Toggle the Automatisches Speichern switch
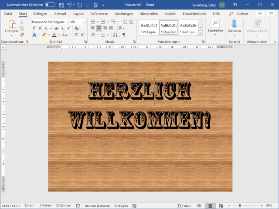The height and width of the screenshot is (209, 279). [x=50, y=5]
